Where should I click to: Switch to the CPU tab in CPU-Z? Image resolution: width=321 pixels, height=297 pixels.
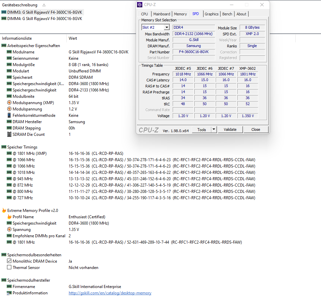coord(144,14)
